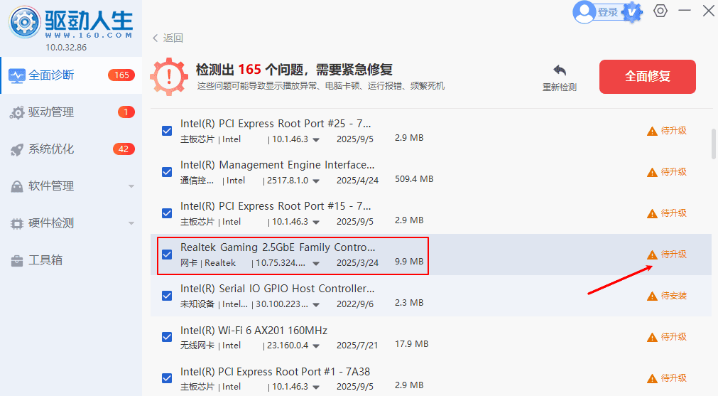718x396 pixels.
Task: Uncheck the PCI Express Root Port #15 checkbox
Action: coord(167,213)
